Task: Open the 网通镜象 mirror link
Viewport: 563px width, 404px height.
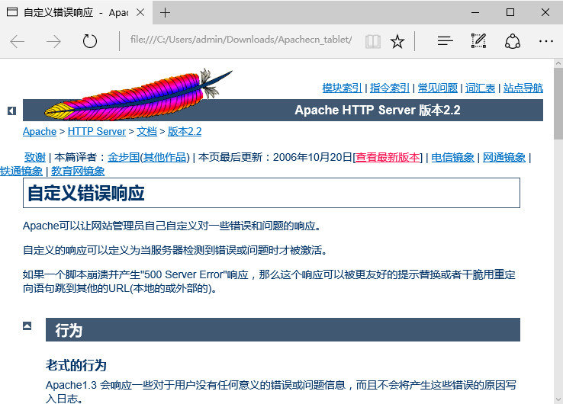Action: pyautogui.click(x=504, y=157)
